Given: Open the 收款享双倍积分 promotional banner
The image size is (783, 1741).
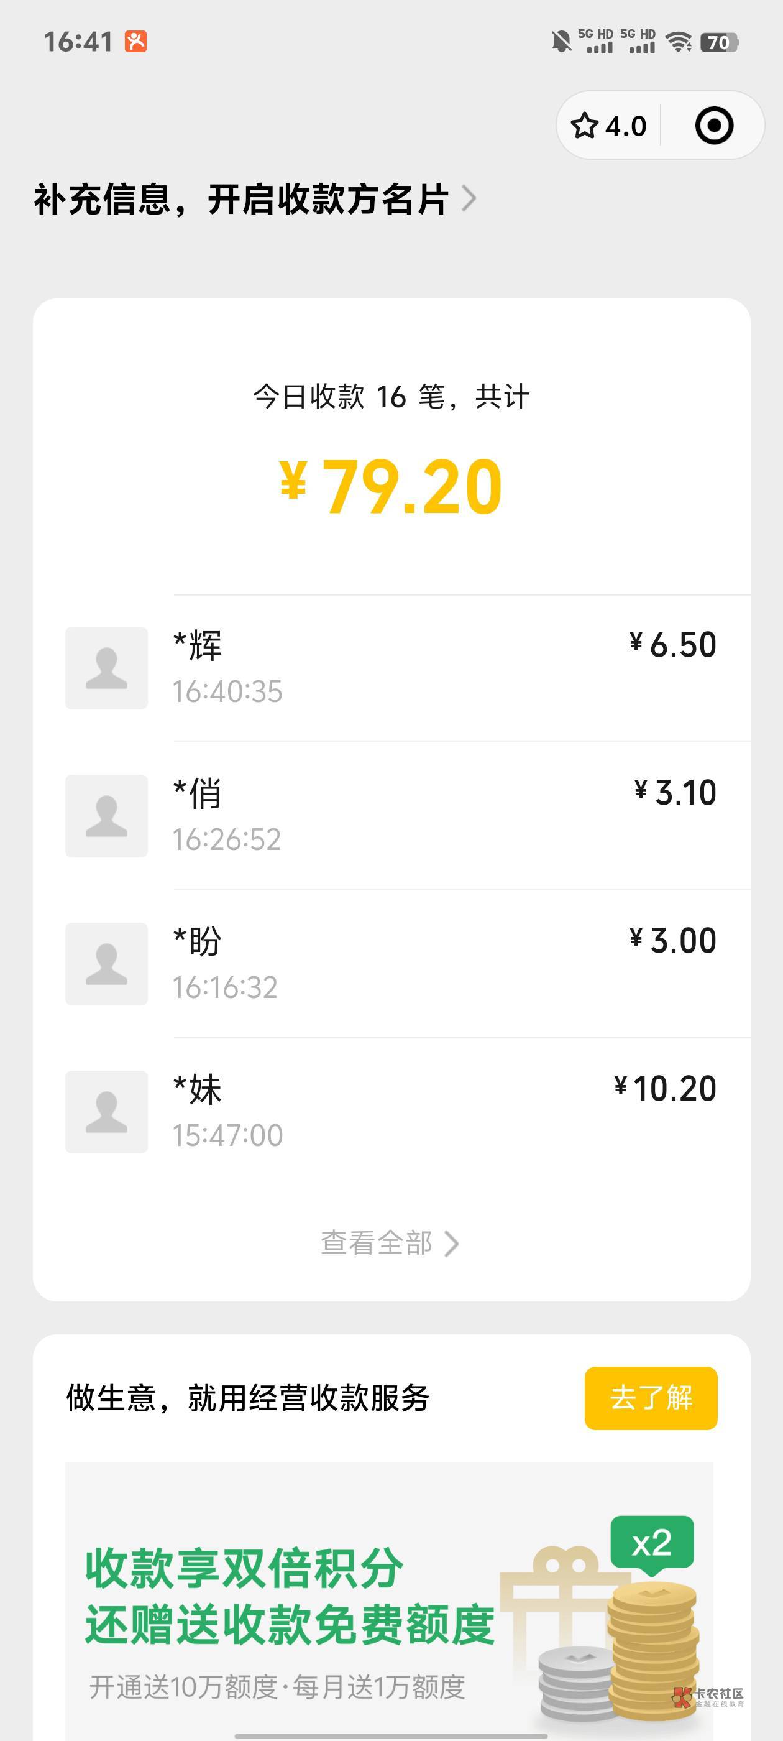Looking at the screenshot, I should [x=389, y=1609].
